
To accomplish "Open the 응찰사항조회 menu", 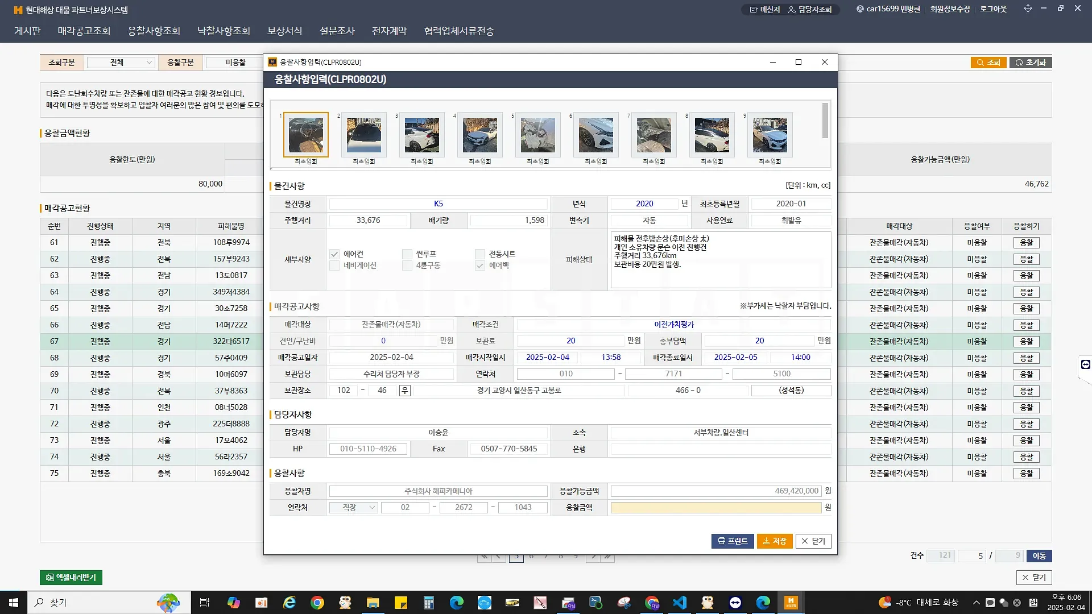I will [x=154, y=31].
